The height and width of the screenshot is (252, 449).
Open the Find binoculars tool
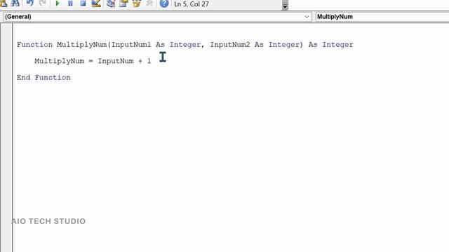[15, 3]
